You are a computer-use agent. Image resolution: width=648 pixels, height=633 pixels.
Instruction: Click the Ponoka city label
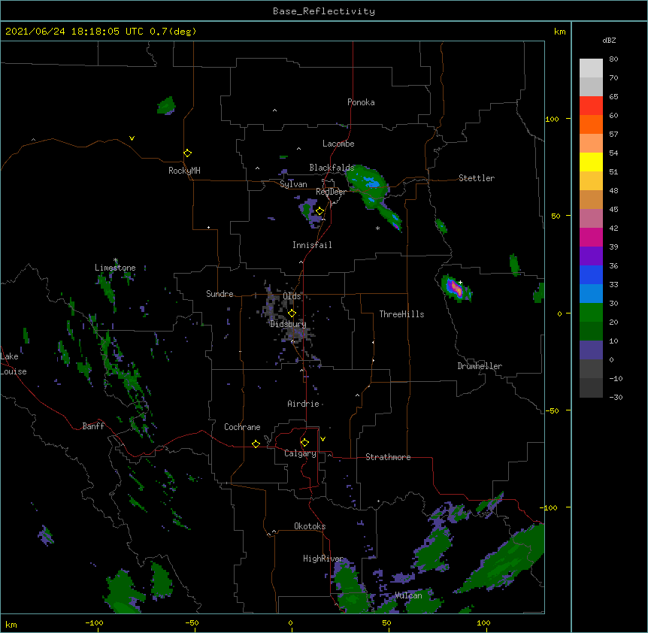coord(361,102)
